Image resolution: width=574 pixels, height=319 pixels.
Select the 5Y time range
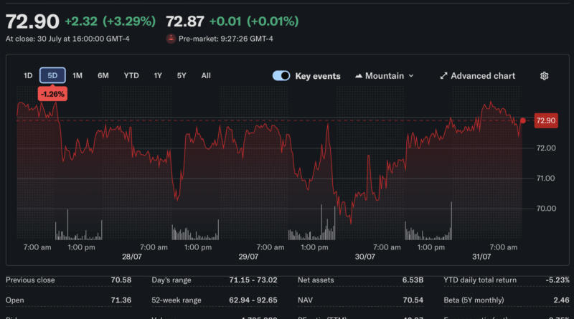(182, 75)
